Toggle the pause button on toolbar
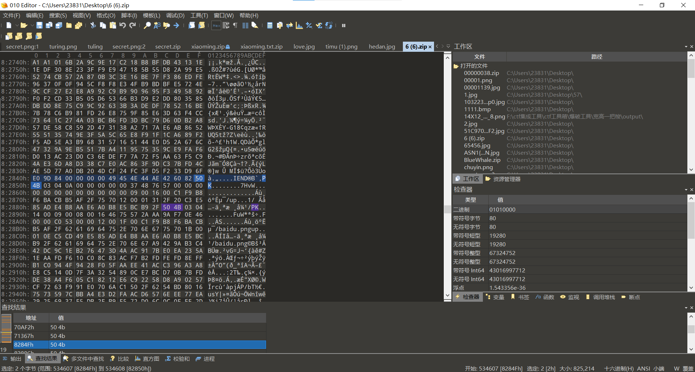Image resolution: width=695 pixels, height=372 pixels. (x=344, y=25)
